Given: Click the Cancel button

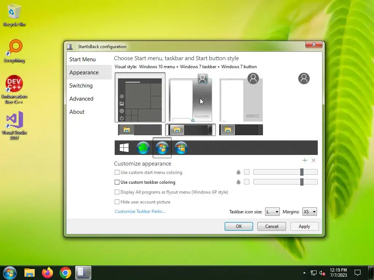Looking at the screenshot, I should click(x=272, y=226).
